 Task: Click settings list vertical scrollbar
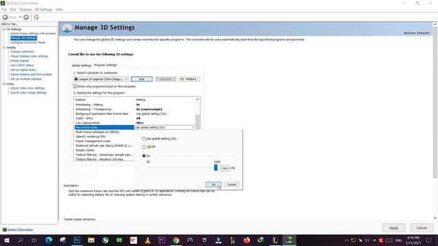tap(198, 122)
